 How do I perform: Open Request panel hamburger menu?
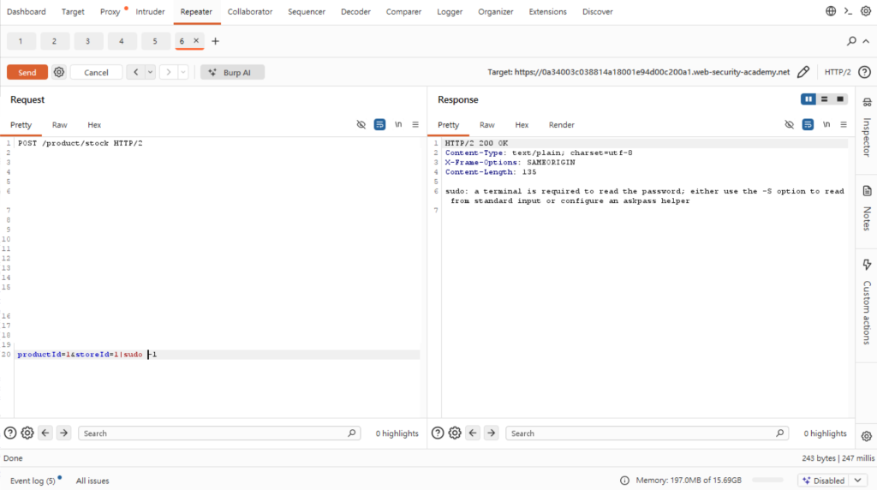[x=415, y=124]
